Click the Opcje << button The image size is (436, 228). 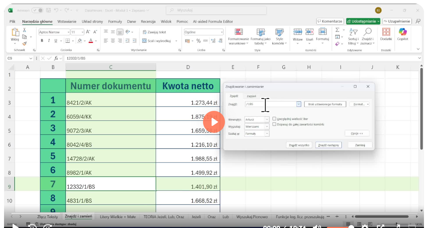pos(357,133)
